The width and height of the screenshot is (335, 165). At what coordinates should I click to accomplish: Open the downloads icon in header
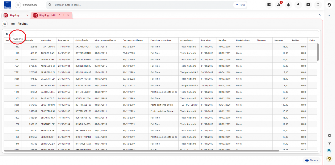pos(298,5)
